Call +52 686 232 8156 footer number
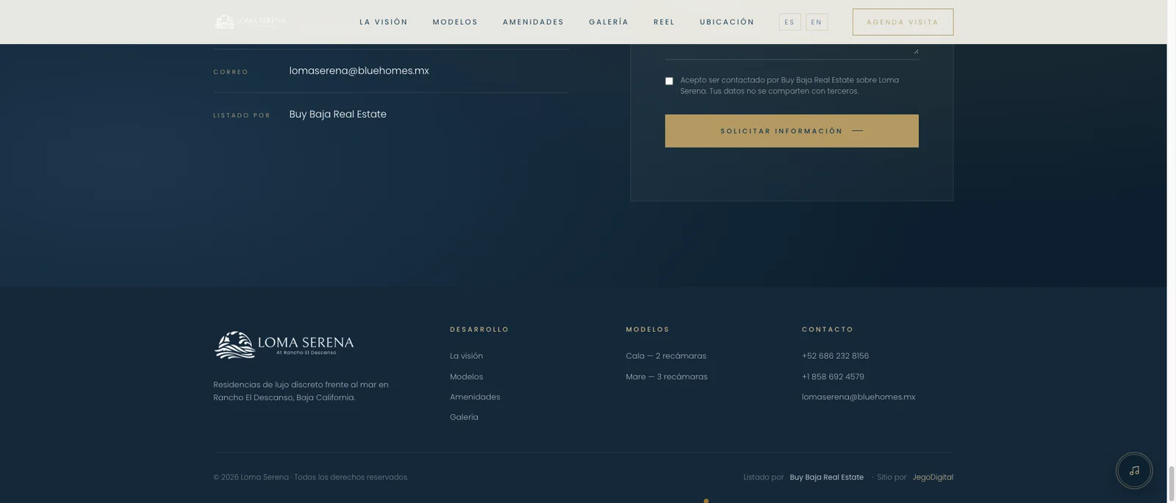This screenshot has width=1176, height=503. coord(835,356)
